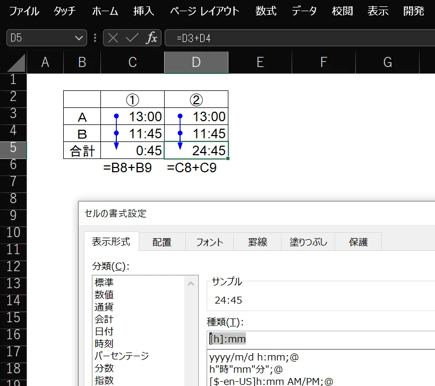Select 日付 in the category list

point(104,331)
